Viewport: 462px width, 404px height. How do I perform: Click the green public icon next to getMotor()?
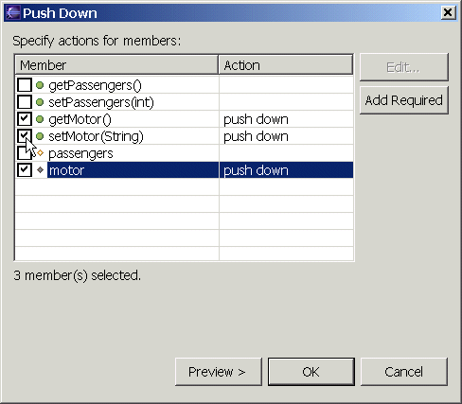40,119
